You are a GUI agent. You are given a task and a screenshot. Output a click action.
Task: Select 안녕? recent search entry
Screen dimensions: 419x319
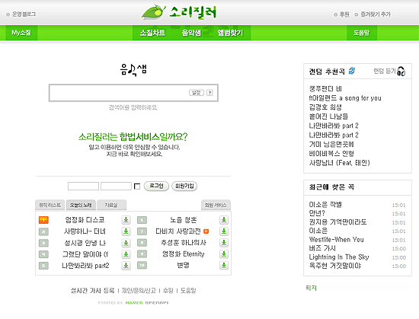pos(317,213)
